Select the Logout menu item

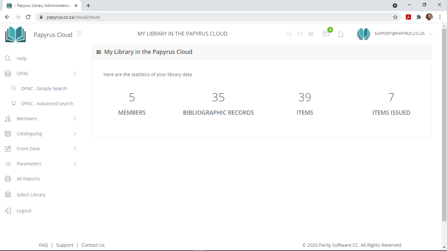(x=24, y=211)
